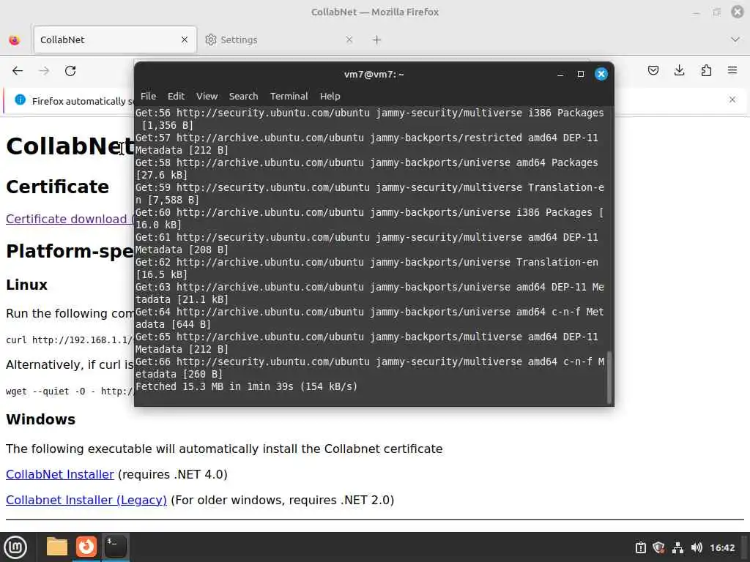This screenshot has width=750, height=562.
Task: Open the Linux Mint start menu
Action: (x=15, y=547)
